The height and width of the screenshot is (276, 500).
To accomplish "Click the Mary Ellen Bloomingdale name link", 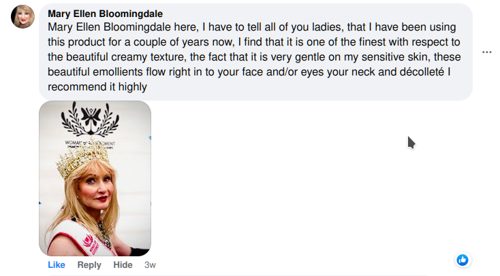I will 105,14.
